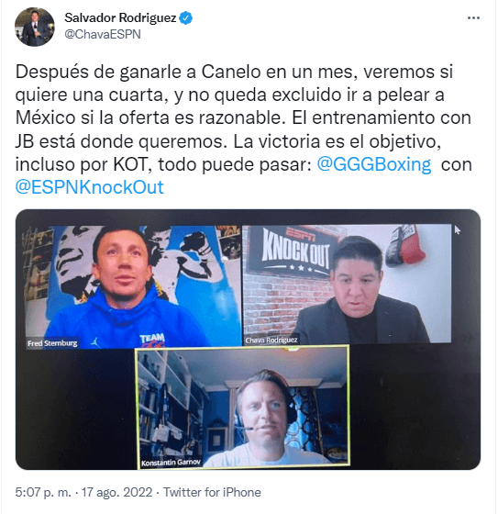Click the Salvador Rodriguez display name
Image resolution: width=498 pixels, height=514 pixels.
pos(120,17)
